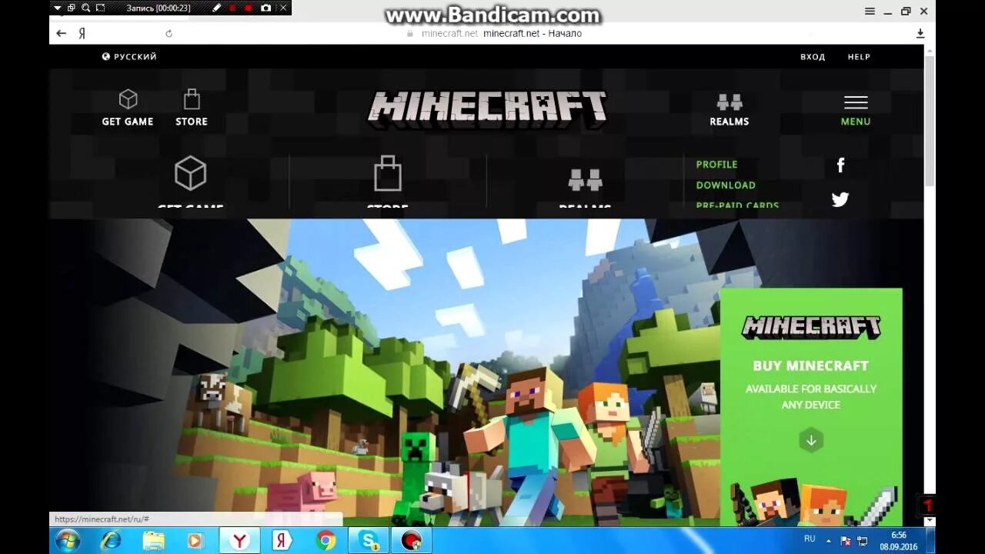Open browser downloads arrow icon
The width and height of the screenshot is (985, 554).
(920, 34)
